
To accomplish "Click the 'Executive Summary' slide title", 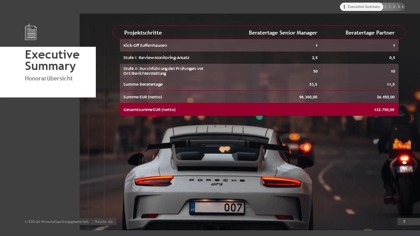I will pyautogui.click(x=52, y=60).
